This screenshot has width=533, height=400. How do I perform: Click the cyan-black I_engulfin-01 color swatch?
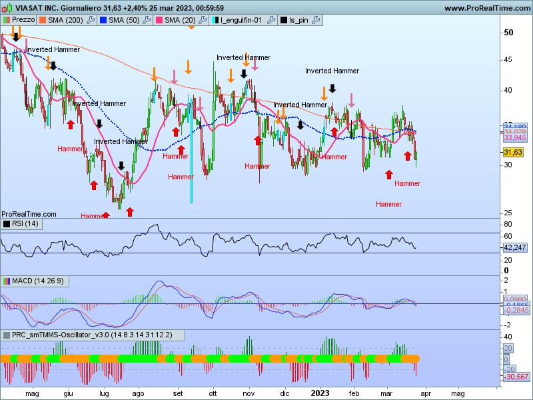pos(215,20)
